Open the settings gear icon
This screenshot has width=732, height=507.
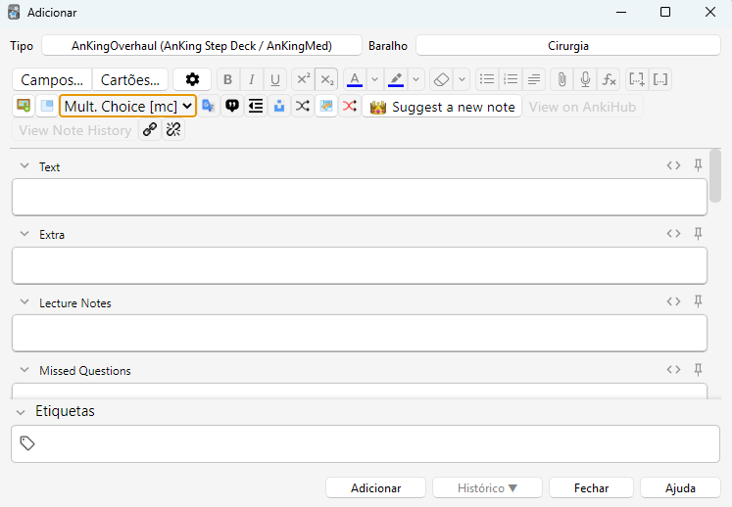pyautogui.click(x=192, y=80)
